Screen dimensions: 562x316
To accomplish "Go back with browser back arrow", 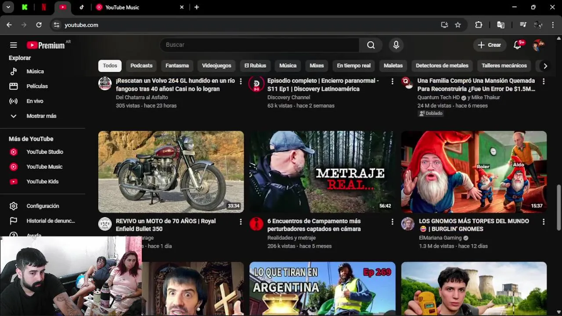I will tap(9, 25).
